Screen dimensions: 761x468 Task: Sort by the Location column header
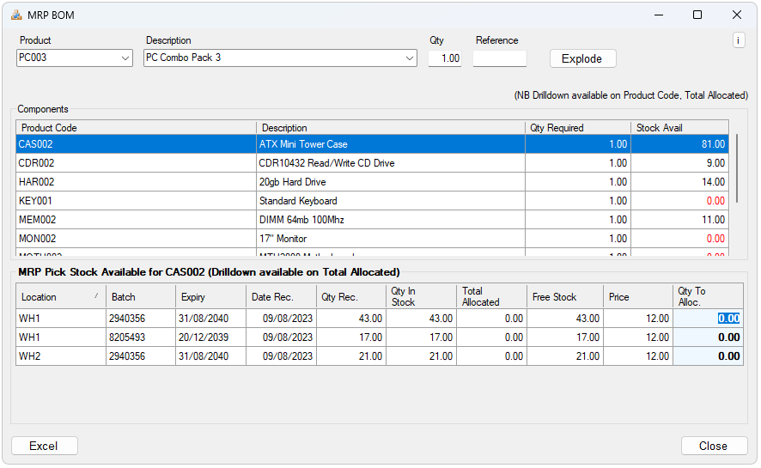60,297
